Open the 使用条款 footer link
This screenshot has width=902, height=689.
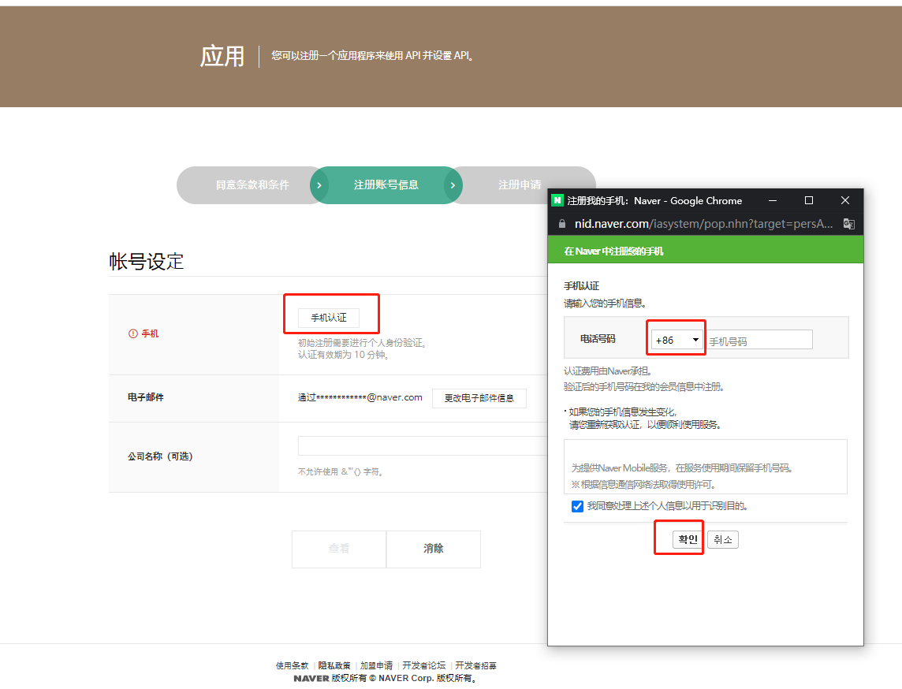[x=292, y=665]
